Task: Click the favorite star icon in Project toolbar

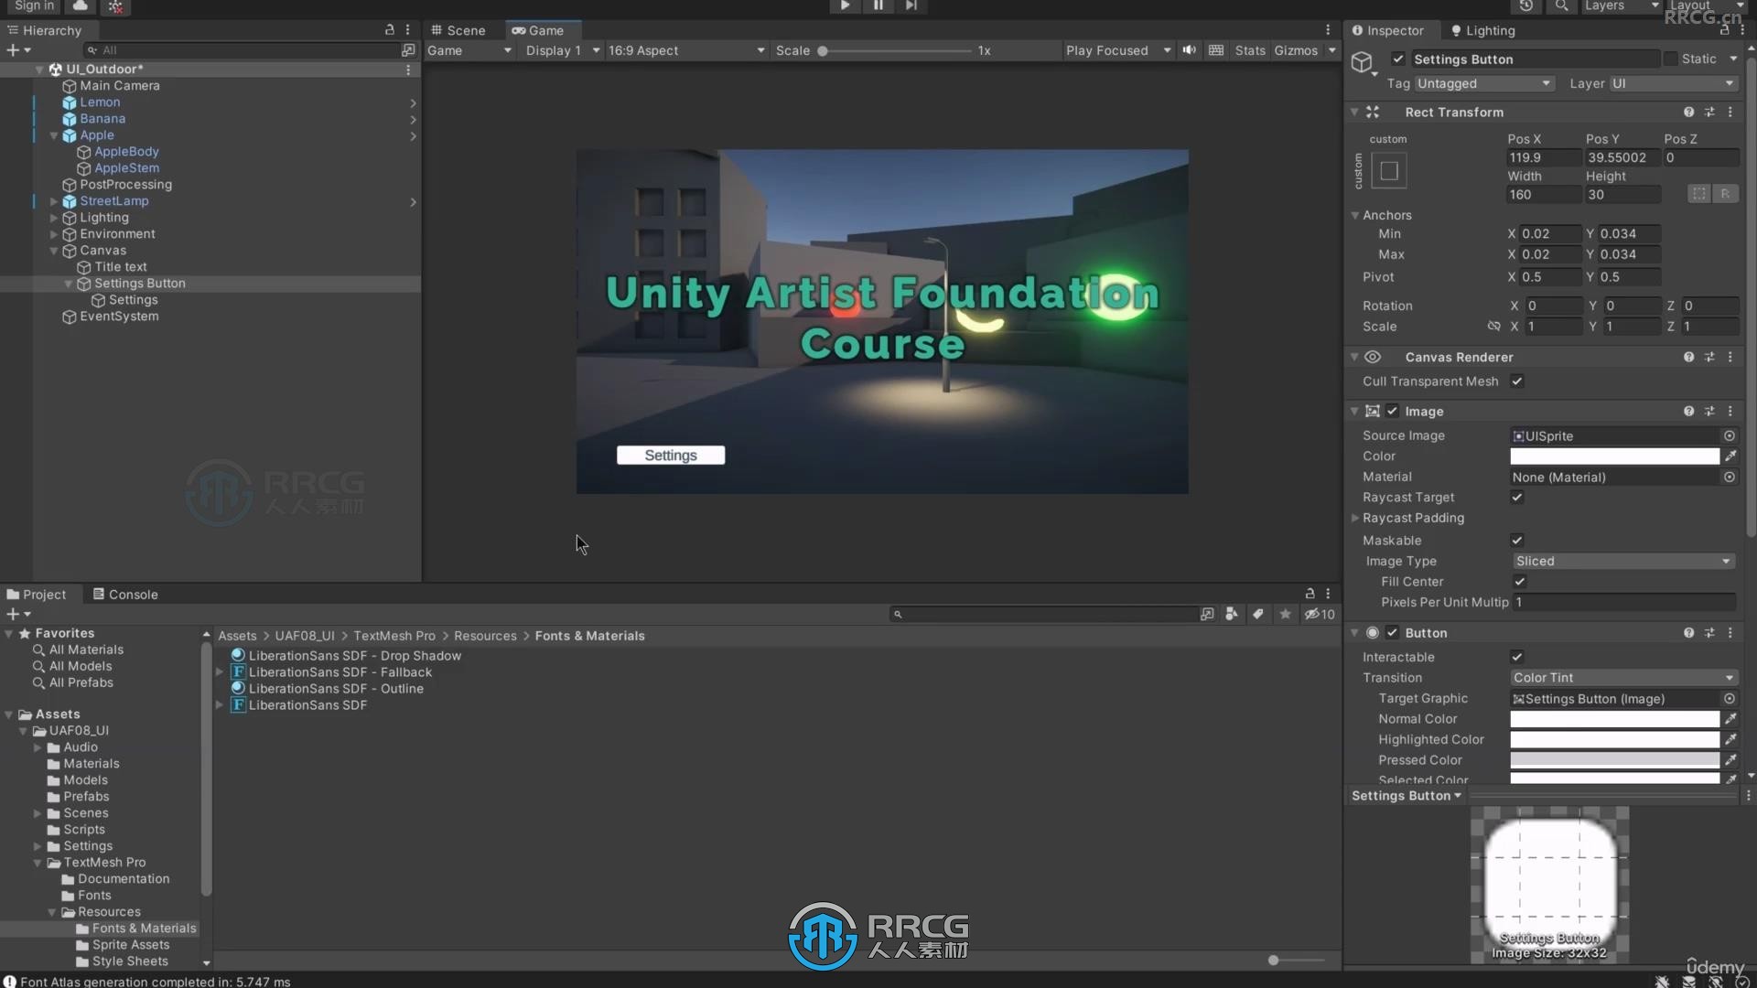Action: [x=1285, y=614]
